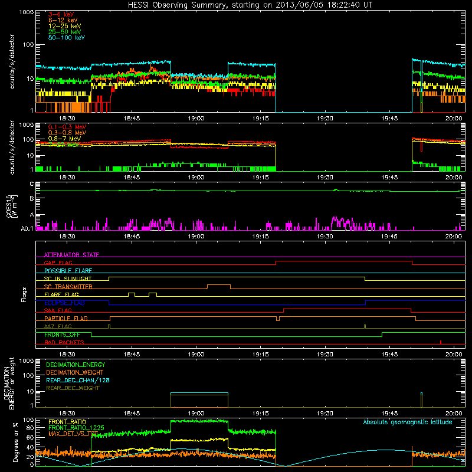The image size is (472, 472).
Task: Click the BAD_PACKETS flag label
Action: (64, 342)
